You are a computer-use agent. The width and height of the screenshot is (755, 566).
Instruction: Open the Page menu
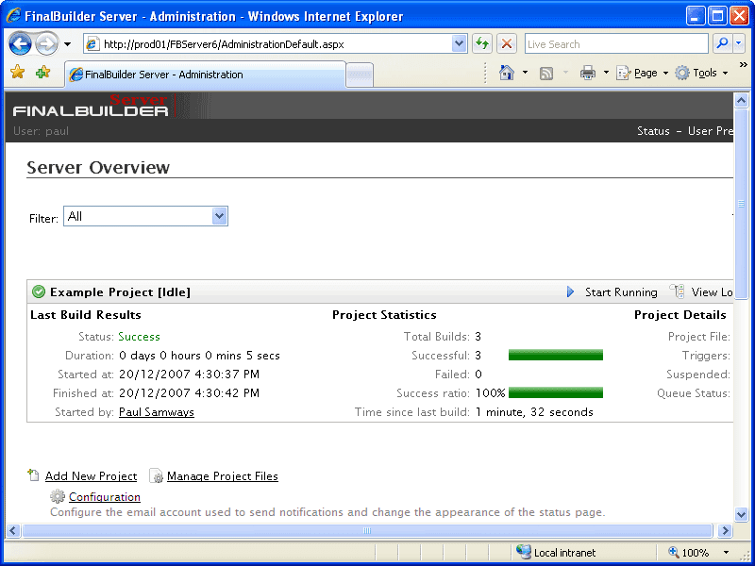(643, 73)
